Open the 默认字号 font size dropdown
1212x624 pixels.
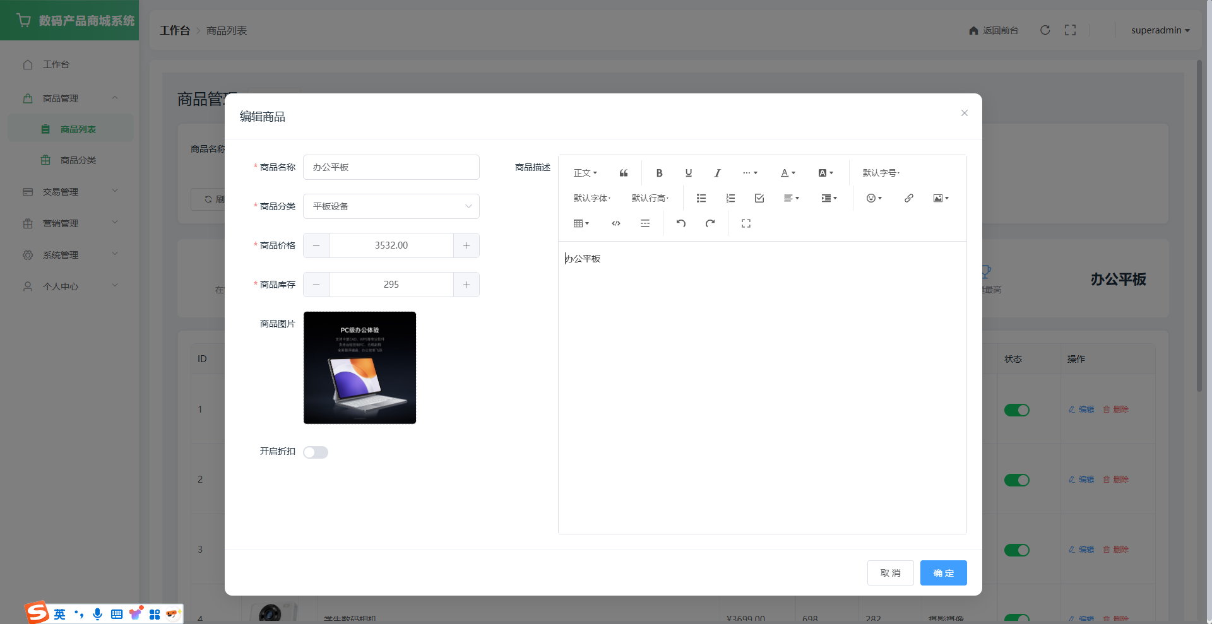[x=881, y=173]
